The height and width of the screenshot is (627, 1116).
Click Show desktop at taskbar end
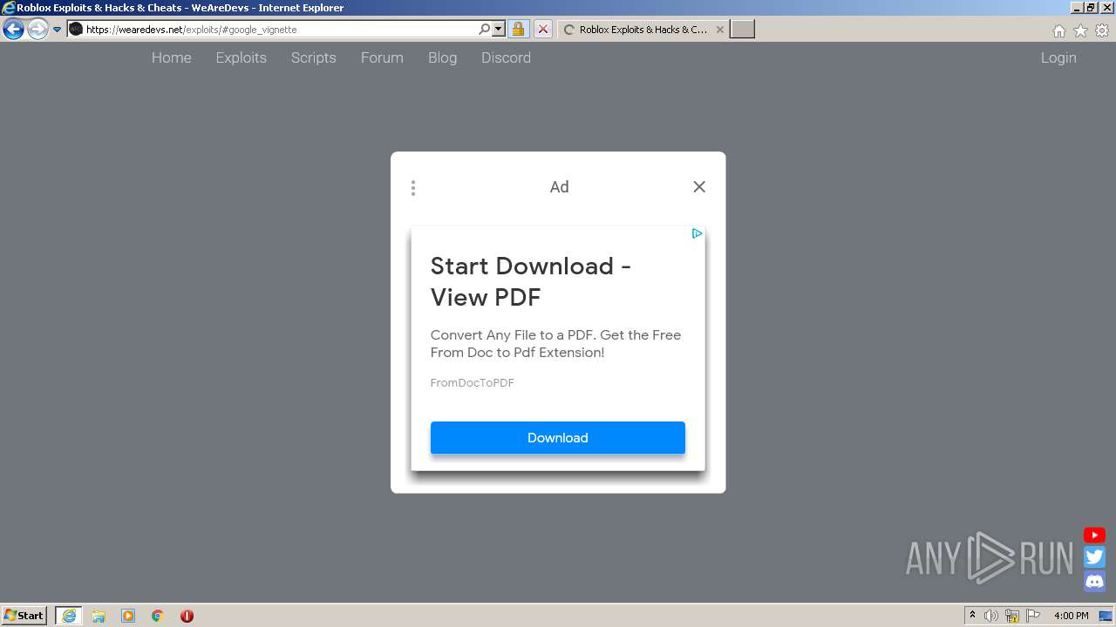click(1106, 616)
